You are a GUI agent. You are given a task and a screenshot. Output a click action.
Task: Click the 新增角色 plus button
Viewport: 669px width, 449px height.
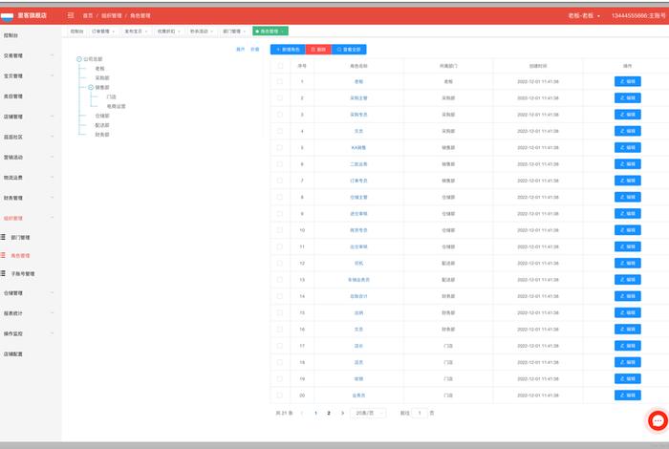289,49
